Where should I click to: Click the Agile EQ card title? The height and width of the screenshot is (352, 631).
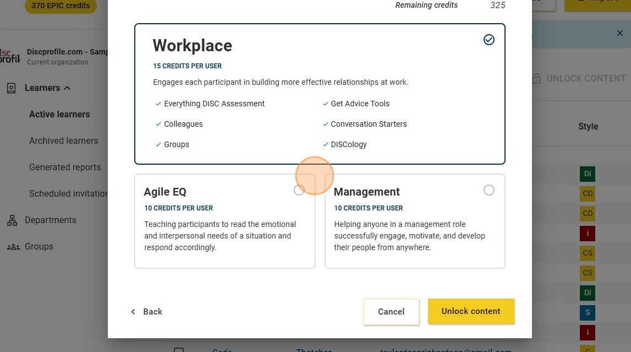165,192
